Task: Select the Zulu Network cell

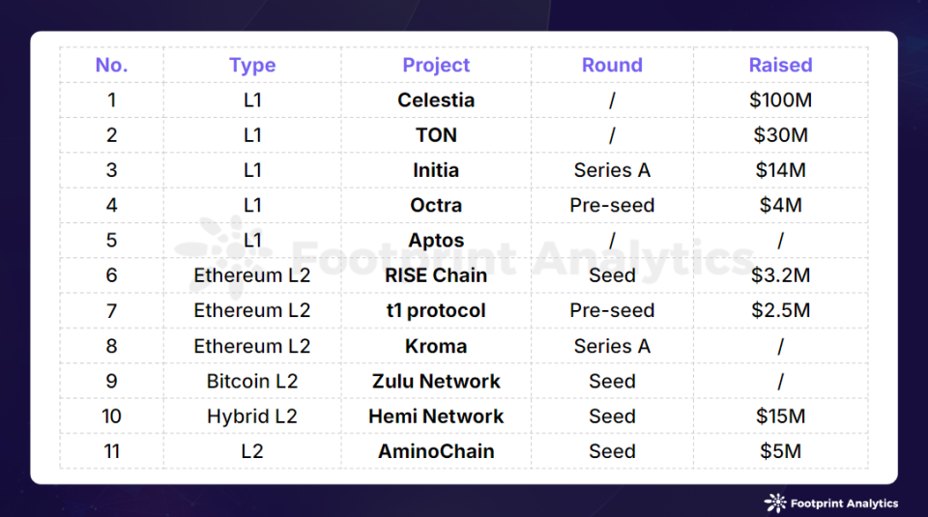Action: (436, 381)
